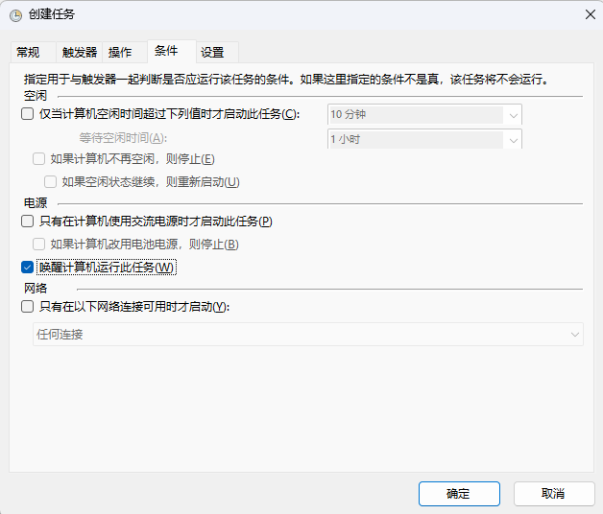Open the 触发器 tab
The width and height of the screenshot is (603, 514).
point(80,52)
